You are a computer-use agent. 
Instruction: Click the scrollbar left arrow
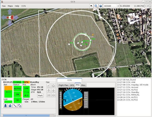pos(2,115)
